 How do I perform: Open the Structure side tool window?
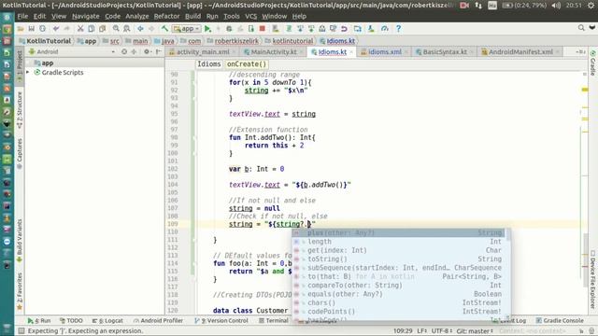click(20, 109)
